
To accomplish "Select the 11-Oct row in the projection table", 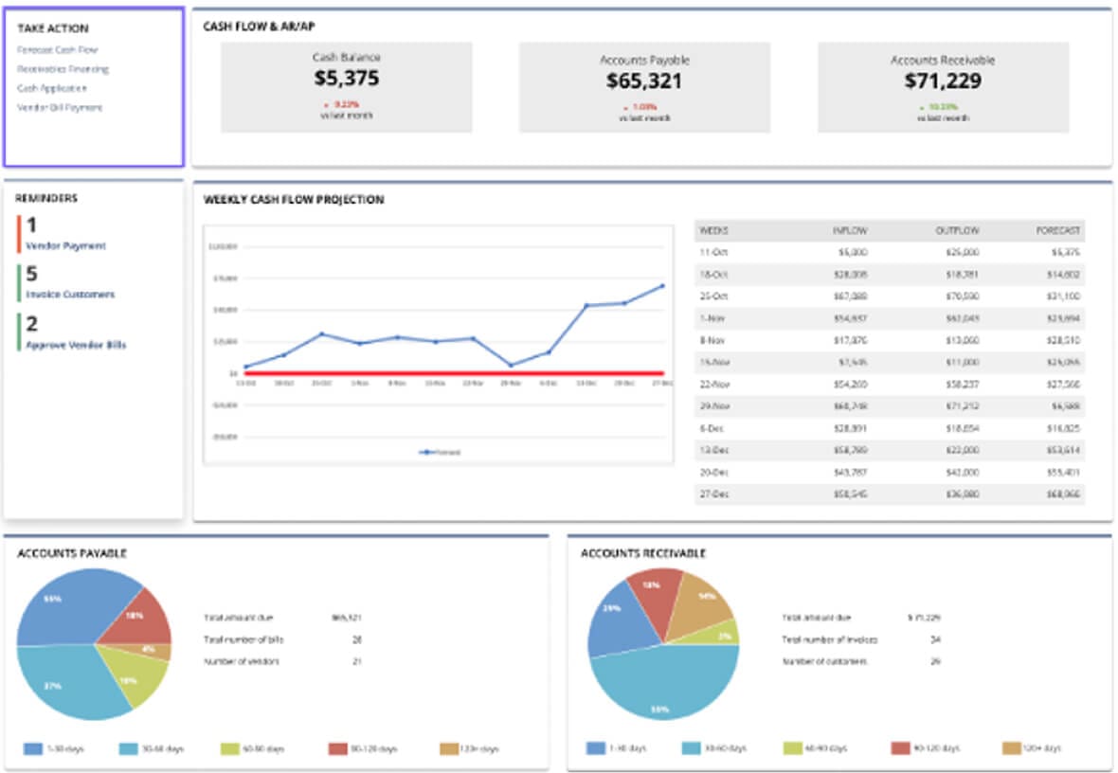I will [891, 253].
